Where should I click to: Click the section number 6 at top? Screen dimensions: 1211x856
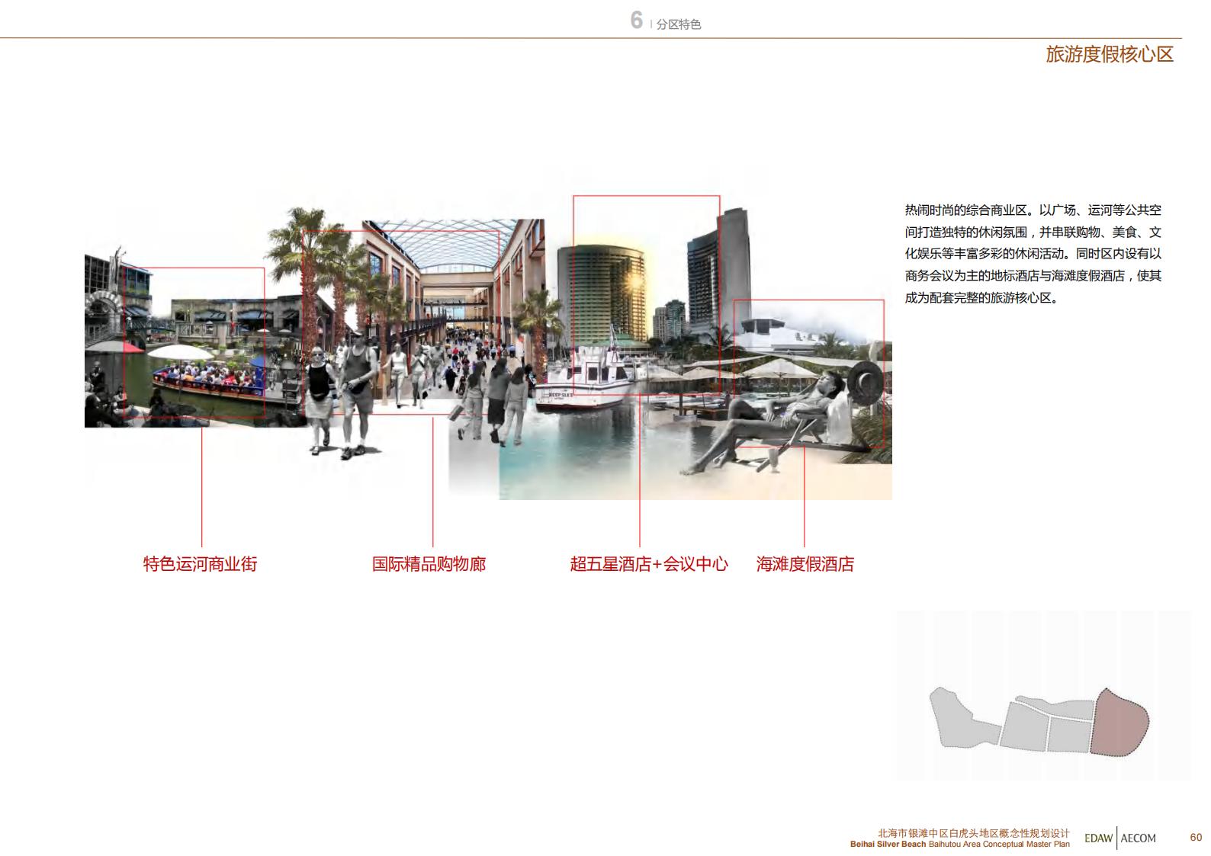tap(636, 21)
